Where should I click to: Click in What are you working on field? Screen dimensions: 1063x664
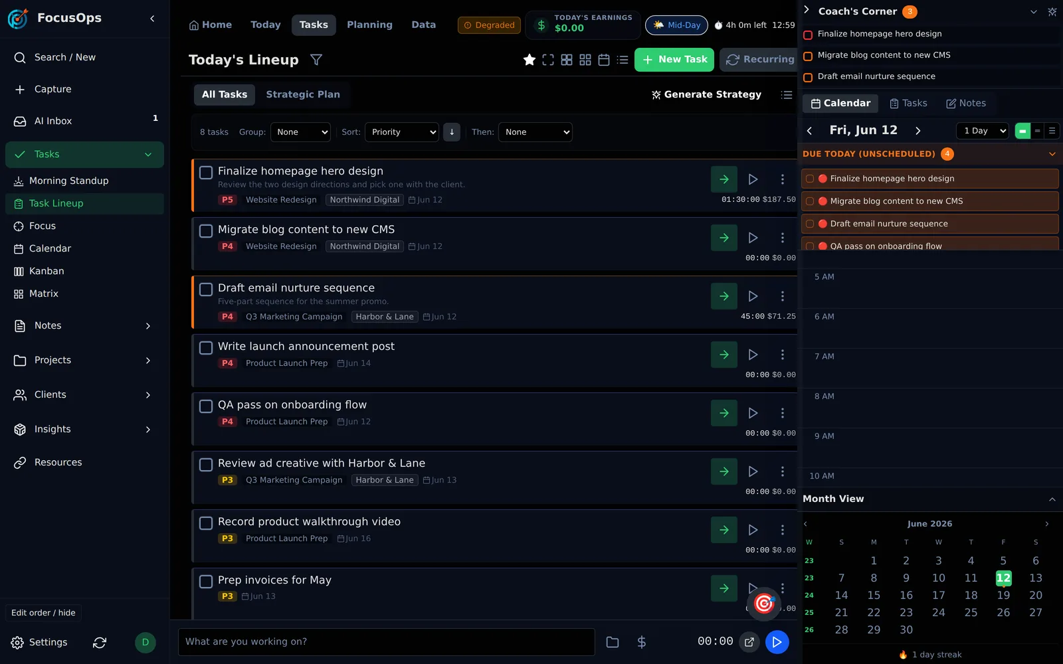point(387,642)
